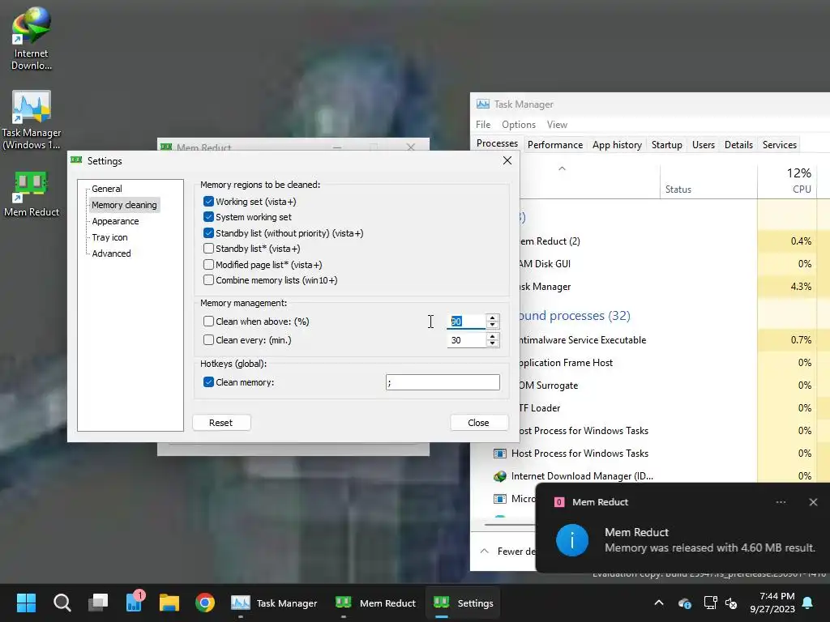Switch to Performance tab

[x=554, y=144]
